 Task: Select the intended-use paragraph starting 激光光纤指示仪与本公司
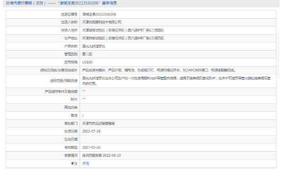176,81
